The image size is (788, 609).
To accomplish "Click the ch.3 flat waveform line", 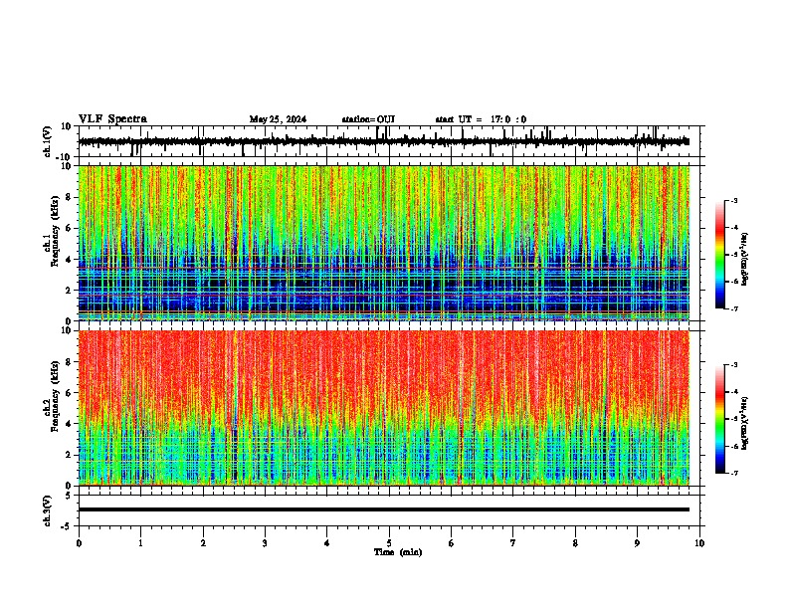I will pyautogui.click(x=384, y=509).
